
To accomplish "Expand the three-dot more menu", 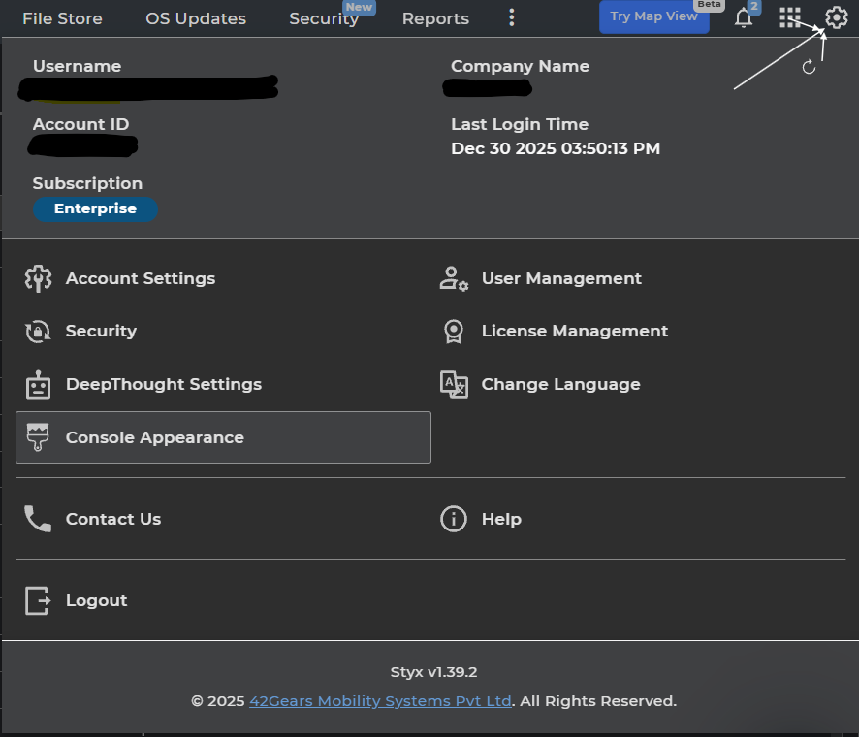I will (512, 18).
